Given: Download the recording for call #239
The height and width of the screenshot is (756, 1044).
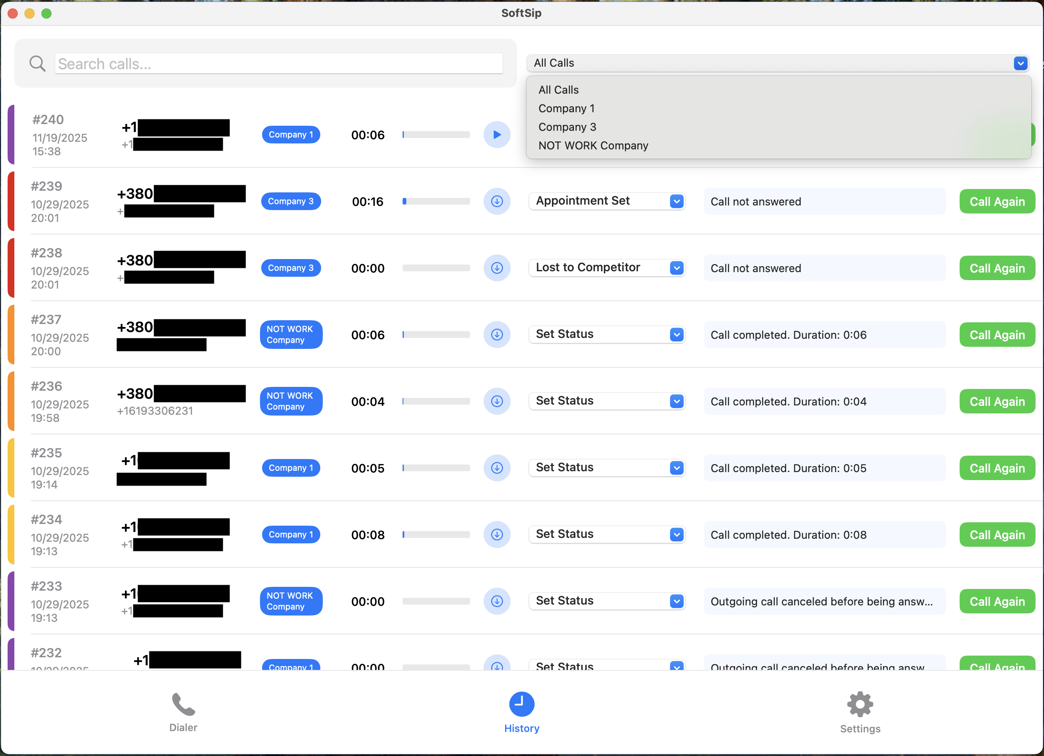Looking at the screenshot, I should 497,201.
